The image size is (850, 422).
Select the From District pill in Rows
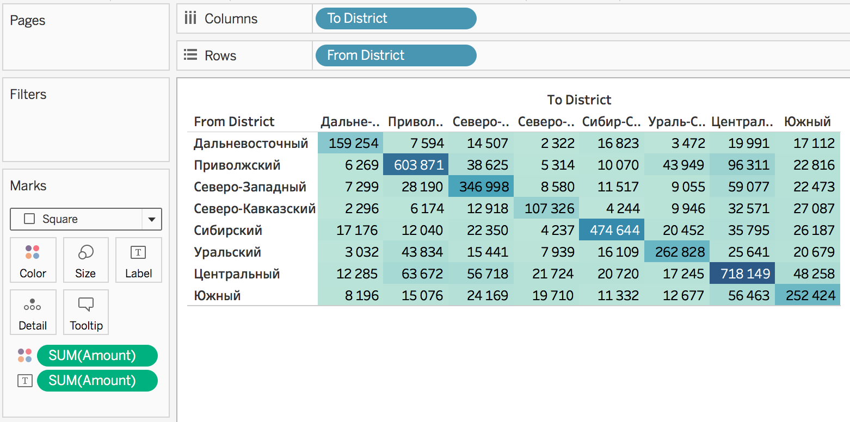coord(396,55)
